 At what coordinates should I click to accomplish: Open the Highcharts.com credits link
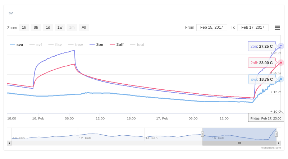click(x=271, y=148)
